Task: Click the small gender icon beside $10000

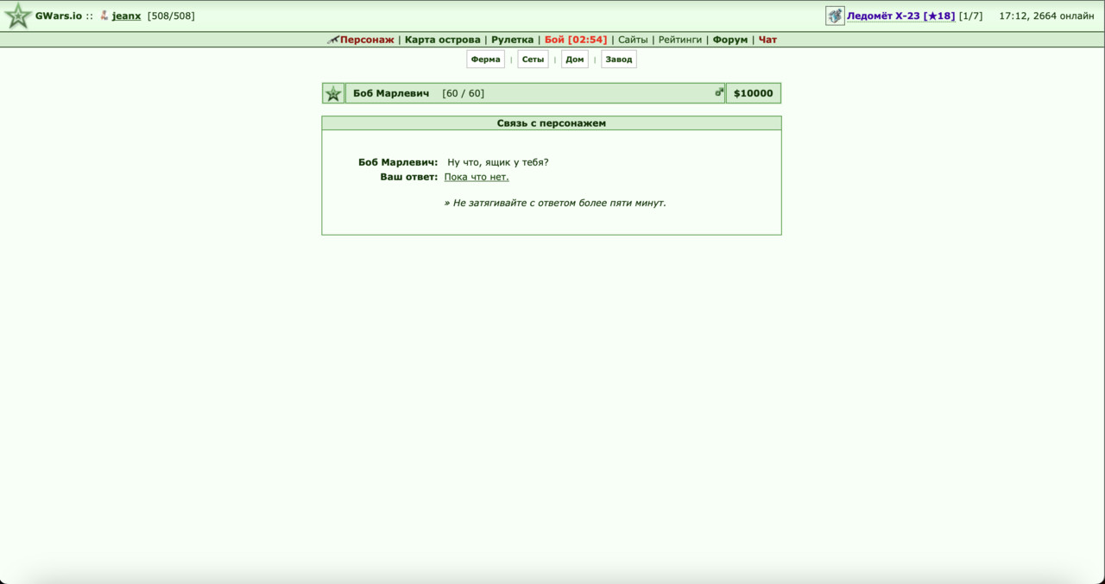Action: pyautogui.click(x=719, y=92)
